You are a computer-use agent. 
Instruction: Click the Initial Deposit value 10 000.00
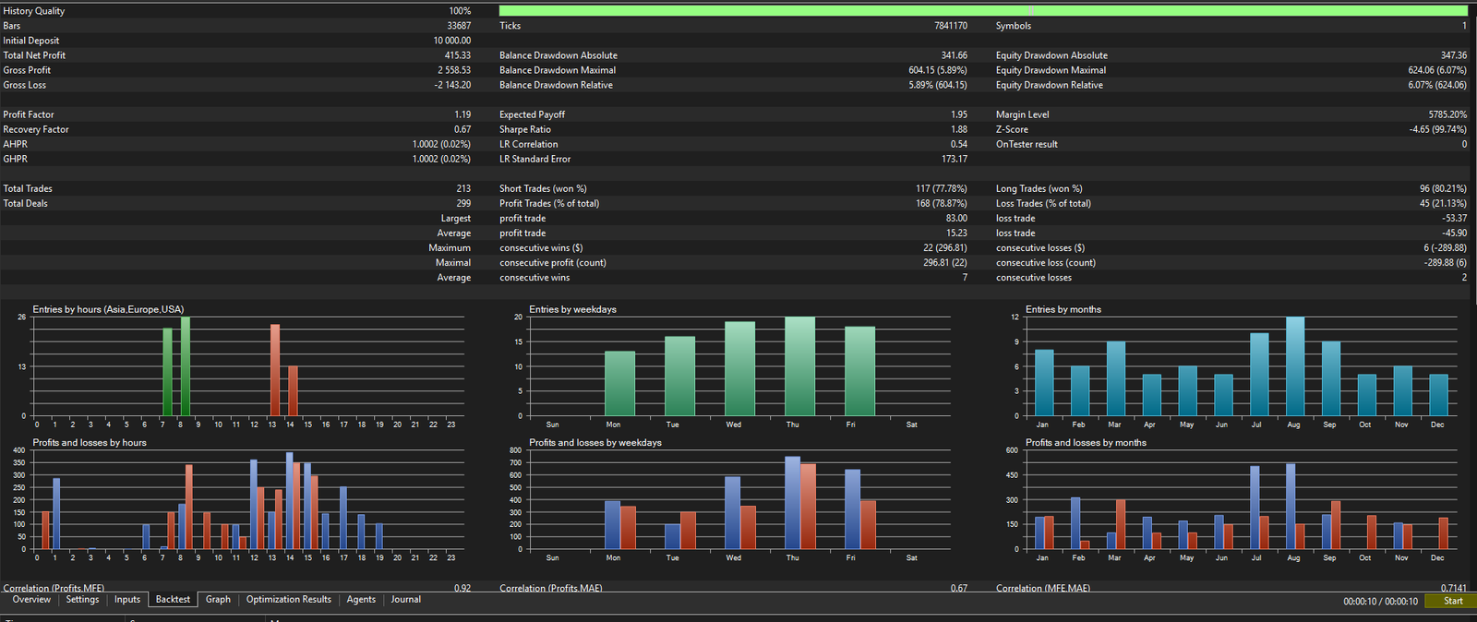click(452, 41)
